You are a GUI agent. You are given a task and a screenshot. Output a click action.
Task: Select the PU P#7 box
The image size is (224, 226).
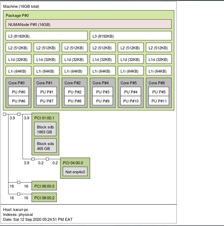pos(46,101)
